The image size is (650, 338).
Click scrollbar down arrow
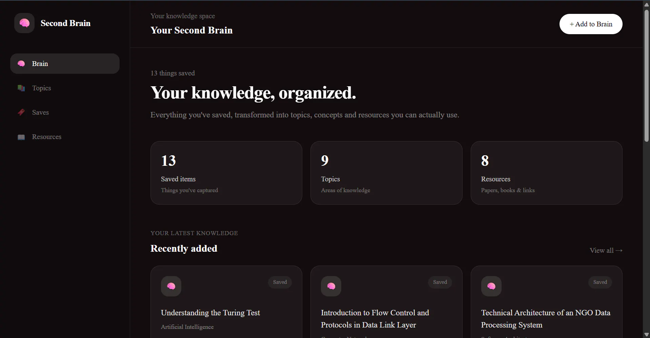click(x=647, y=335)
